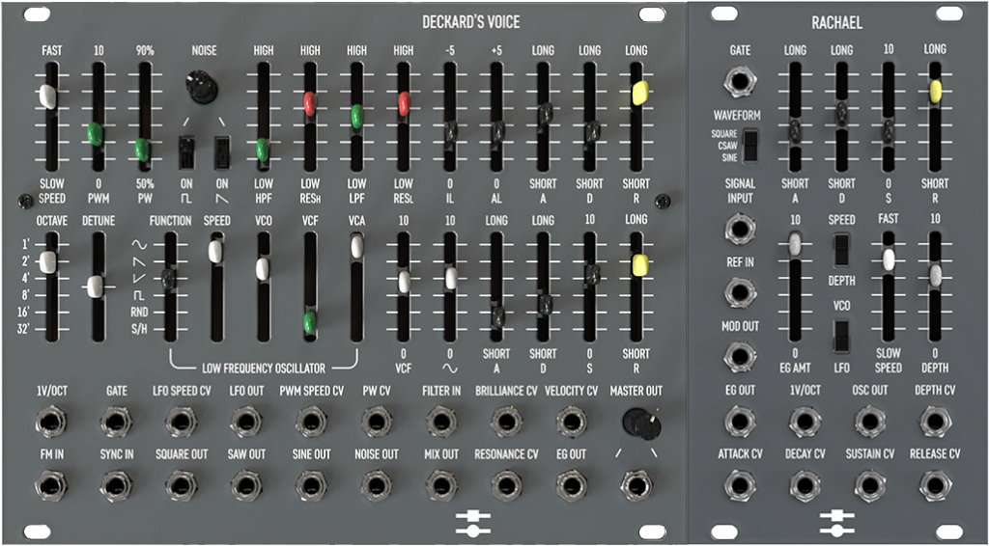Flip the SPEED/DEPTH switch on Rachael

(x=841, y=250)
